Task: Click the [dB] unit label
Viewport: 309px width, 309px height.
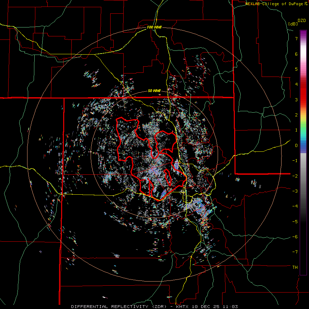Action: click(293, 24)
